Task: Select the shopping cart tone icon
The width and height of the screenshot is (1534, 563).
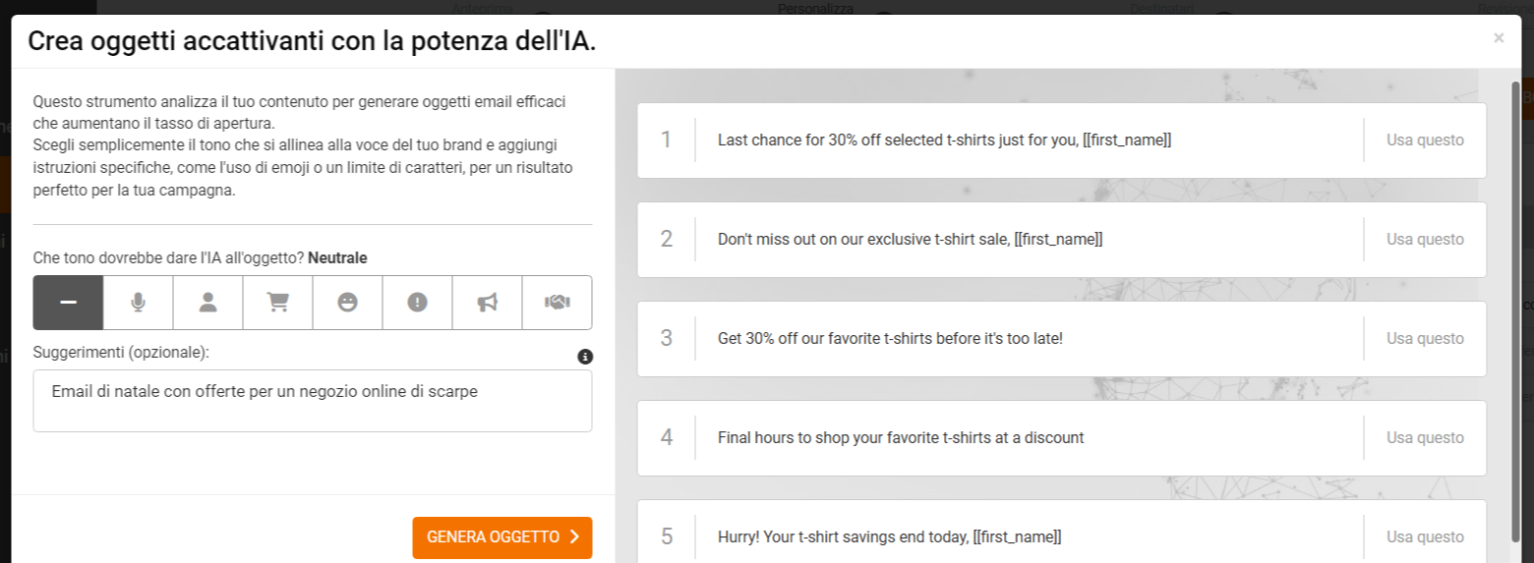Action: click(x=278, y=303)
